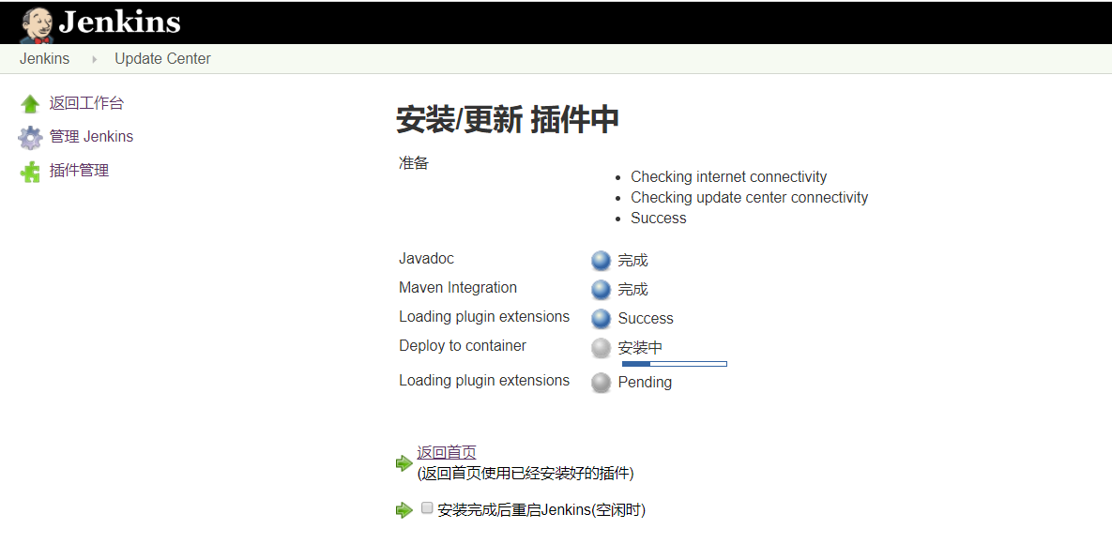The height and width of the screenshot is (559, 1112).
Task: Open the Update Center breadcrumb
Action: 162,59
